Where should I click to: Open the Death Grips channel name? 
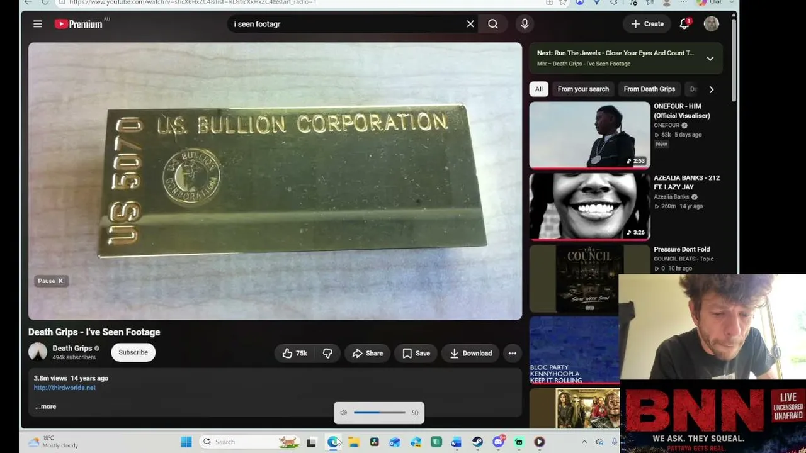72,348
